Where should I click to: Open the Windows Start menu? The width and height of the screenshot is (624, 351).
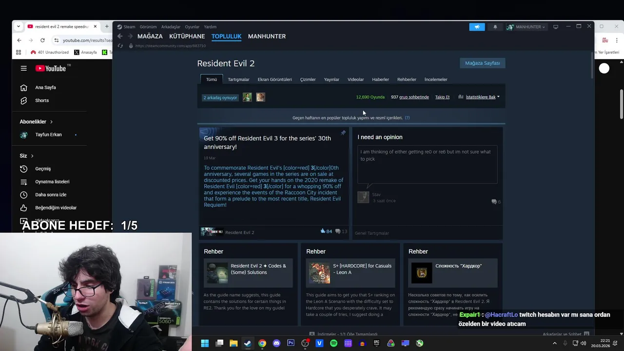tap(205, 343)
